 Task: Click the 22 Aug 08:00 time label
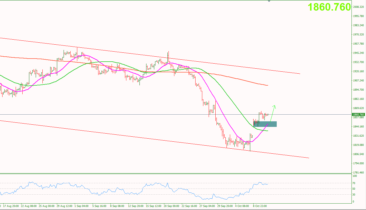29,206
